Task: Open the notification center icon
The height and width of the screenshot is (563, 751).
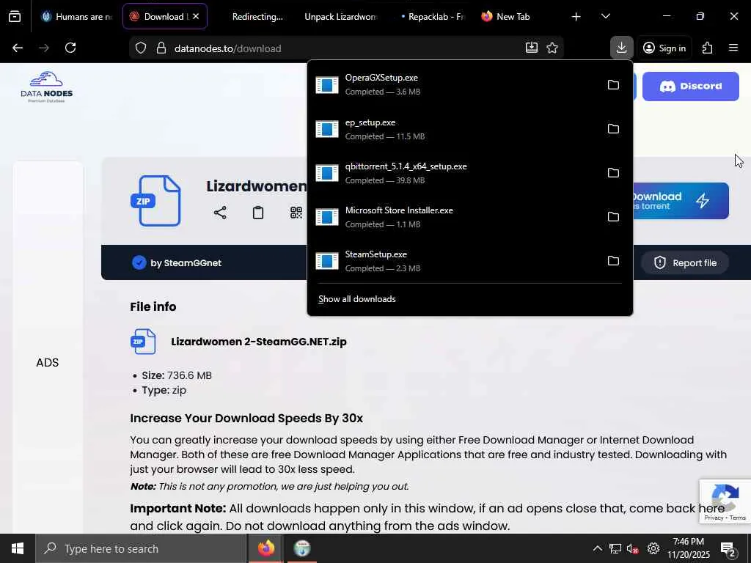Action: pyautogui.click(x=728, y=549)
